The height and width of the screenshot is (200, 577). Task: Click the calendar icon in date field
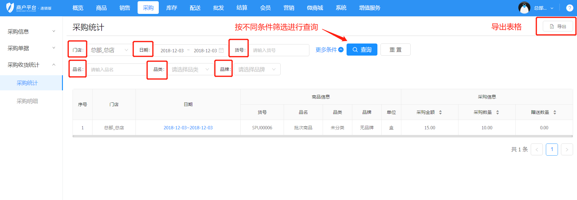221,50
